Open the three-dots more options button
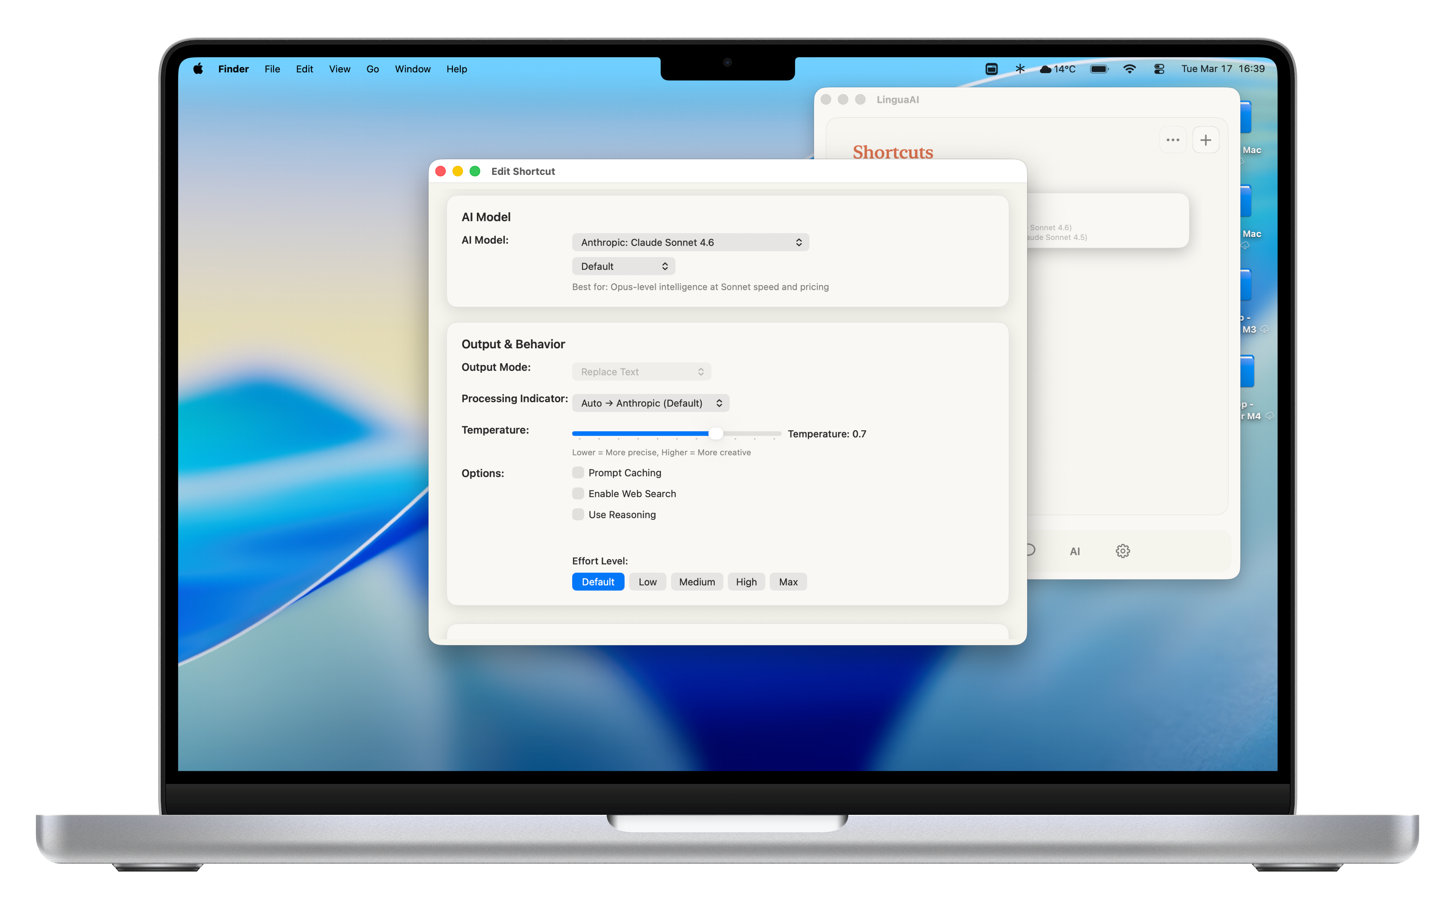 (1172, 140)
